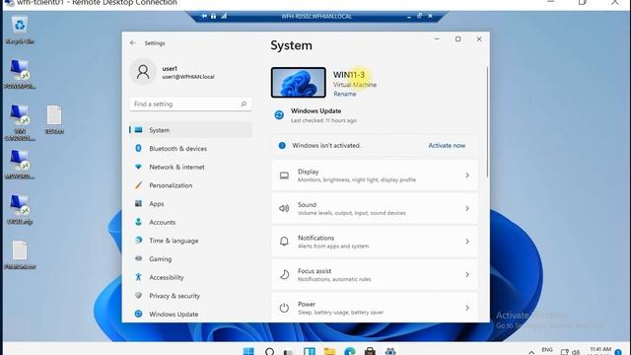This screenshot has height=355, width=631.
Task: Open the Recycle Bin on the desktop
Action: (20, 30)
